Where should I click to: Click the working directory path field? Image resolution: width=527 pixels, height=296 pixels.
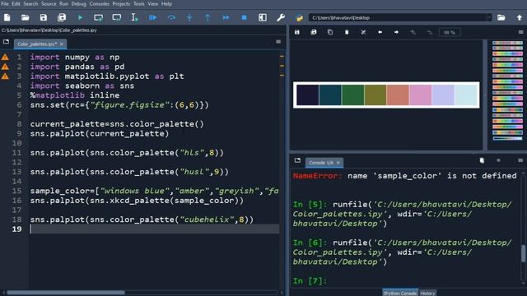click(x=398, y=17)
